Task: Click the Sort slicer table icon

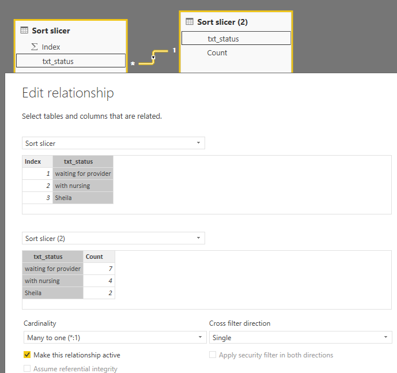Action: [x=24, y=31]
